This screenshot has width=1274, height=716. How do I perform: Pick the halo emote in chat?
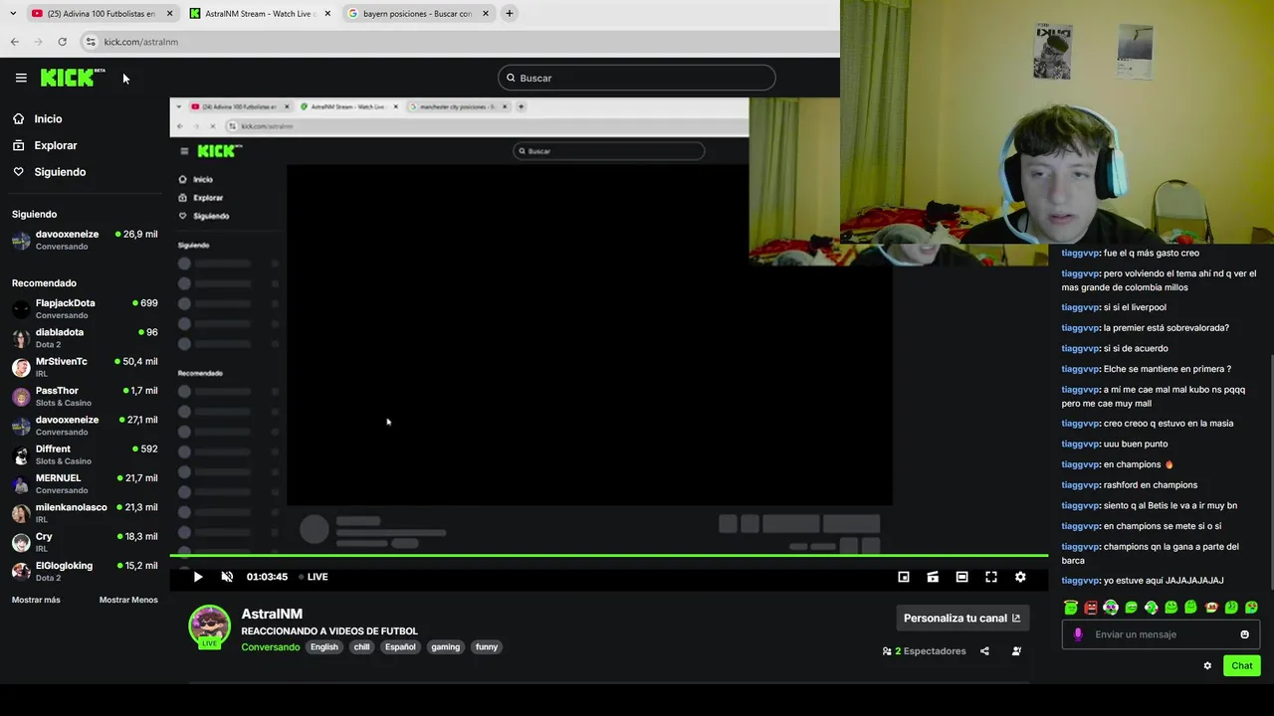coord(1070,608)
